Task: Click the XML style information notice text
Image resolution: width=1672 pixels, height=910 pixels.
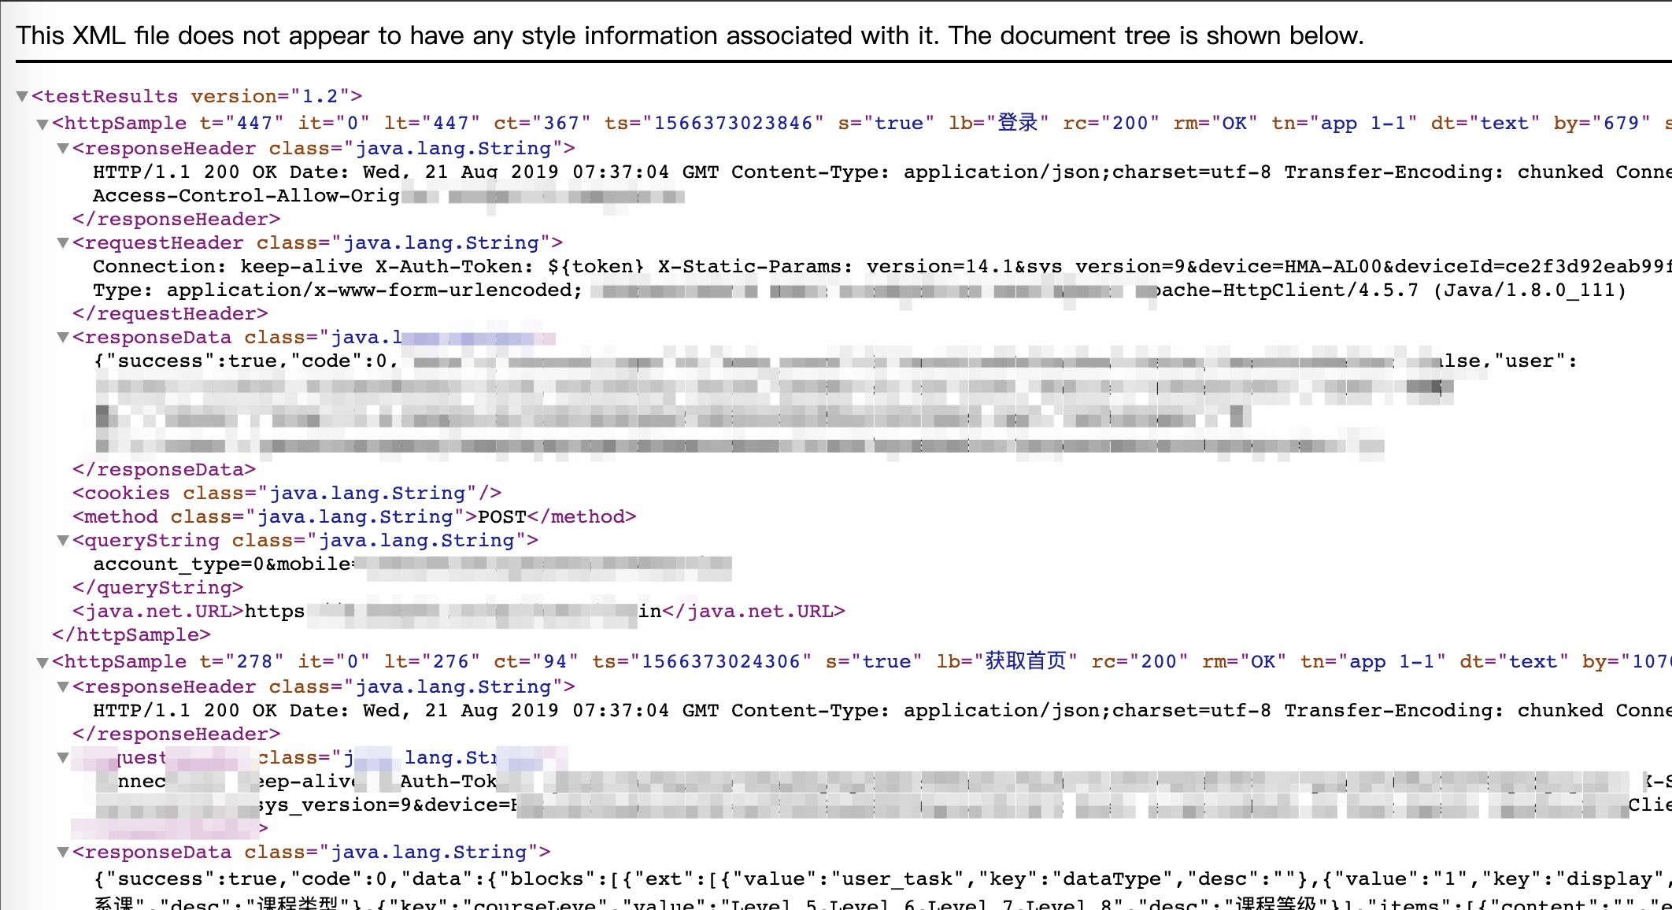Action: (x=690, y=35)
